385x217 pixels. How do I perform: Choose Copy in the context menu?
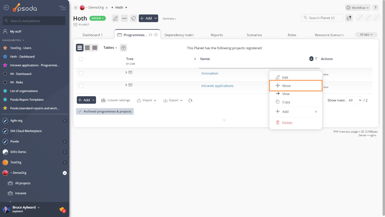[296, 102]
